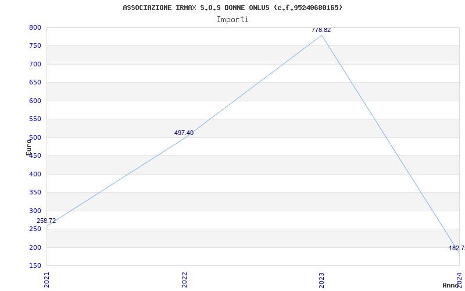Click the 2021 x-axis label
The width and height of the screenshot is (465, 291).
pos(46,280)
